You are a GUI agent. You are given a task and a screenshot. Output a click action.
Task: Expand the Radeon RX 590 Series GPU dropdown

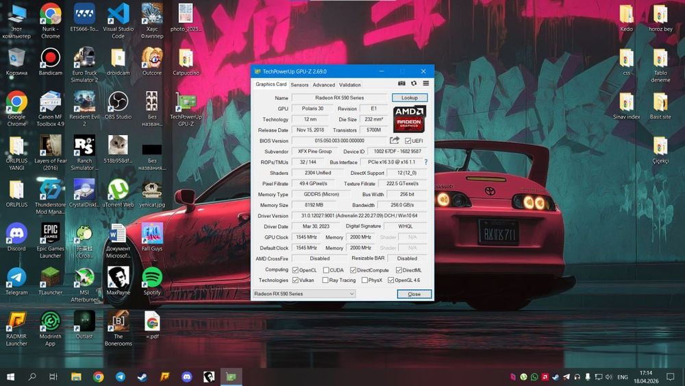click(304, 293)
